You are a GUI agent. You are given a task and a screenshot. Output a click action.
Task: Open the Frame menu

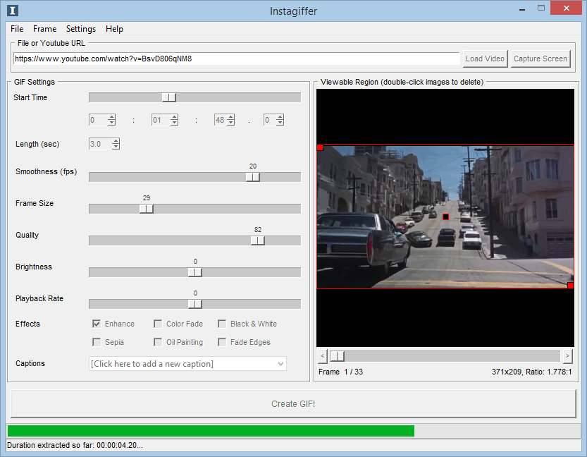[44, 29]
